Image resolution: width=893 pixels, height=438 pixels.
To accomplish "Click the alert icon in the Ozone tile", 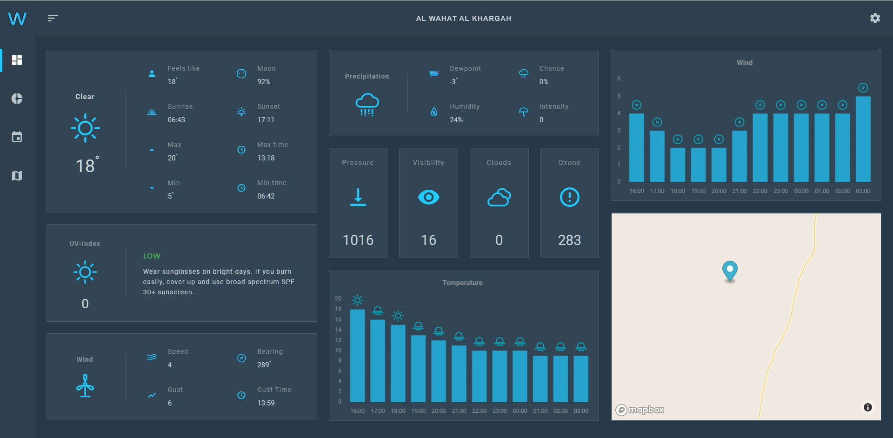I will point(569,197).
